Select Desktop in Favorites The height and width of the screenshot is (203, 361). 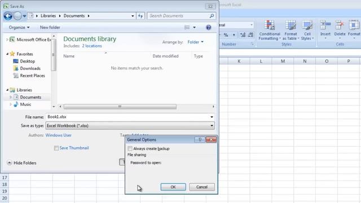tap(24, 61)
